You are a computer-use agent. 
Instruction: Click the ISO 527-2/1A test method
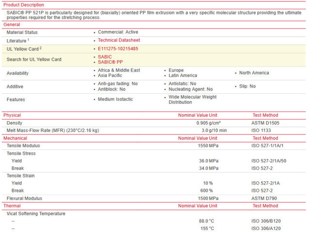[x=265, y=183]
